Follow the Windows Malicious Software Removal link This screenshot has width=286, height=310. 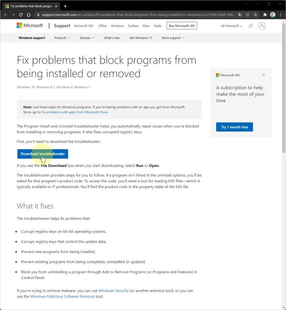click(x=63, y=296)
